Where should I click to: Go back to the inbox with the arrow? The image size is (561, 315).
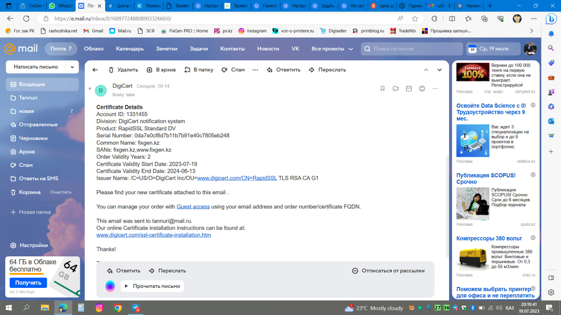(x=95, y=70)
